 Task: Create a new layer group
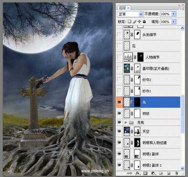click(x=160, y=173)
